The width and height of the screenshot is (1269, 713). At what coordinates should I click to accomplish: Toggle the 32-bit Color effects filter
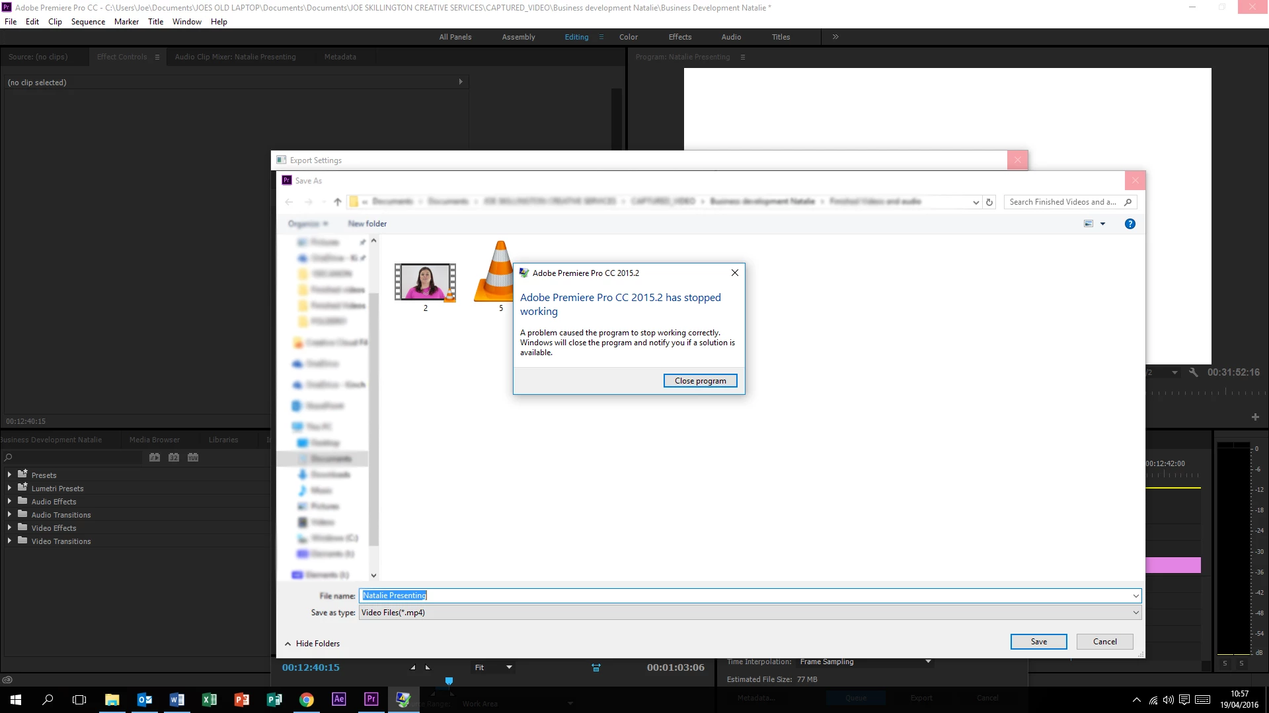(x=174, y=458)
